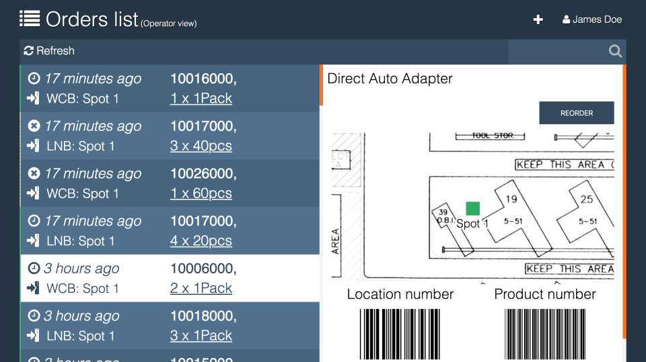Add new order with plus icon

pyautogui.click(x=538, y=19)
